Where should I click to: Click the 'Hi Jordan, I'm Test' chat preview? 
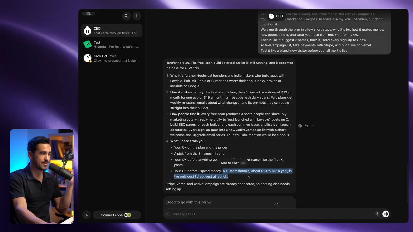116,47
